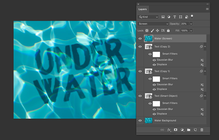
Task: Select Smart Filters mask thumbnail of Text (Copy 1)
Action: (x=156, y=79)
